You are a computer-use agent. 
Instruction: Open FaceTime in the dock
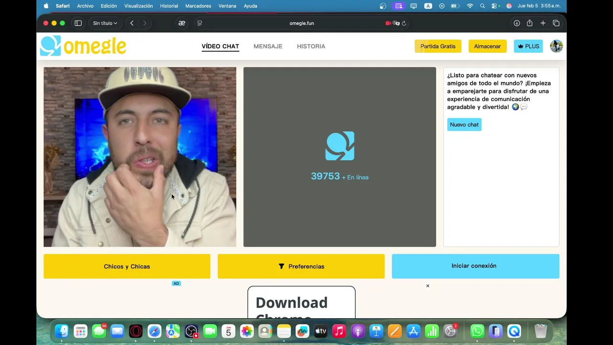(210, 331)
